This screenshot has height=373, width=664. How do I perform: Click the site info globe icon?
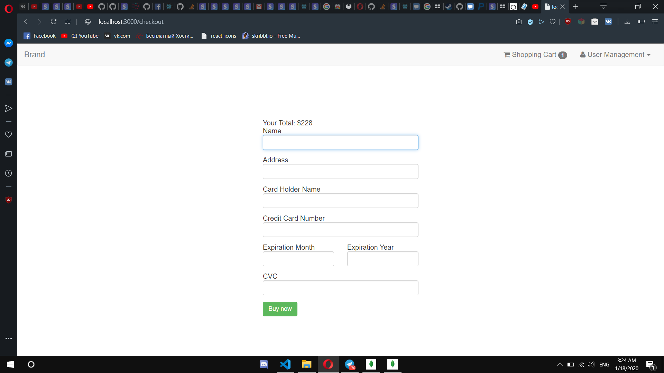pos(88,22)
